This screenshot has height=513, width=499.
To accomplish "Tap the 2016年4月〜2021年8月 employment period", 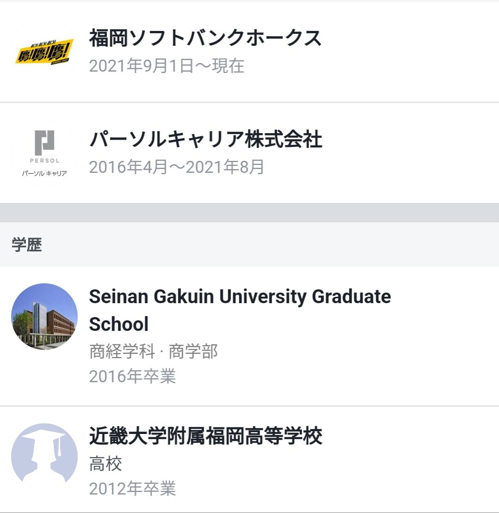I will (x=176, y=167).
